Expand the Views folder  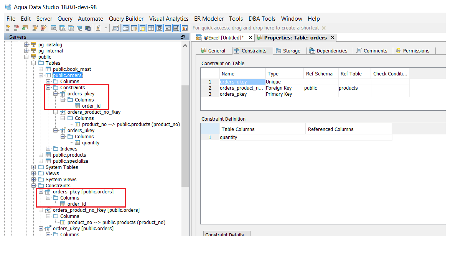coord(34,173)
